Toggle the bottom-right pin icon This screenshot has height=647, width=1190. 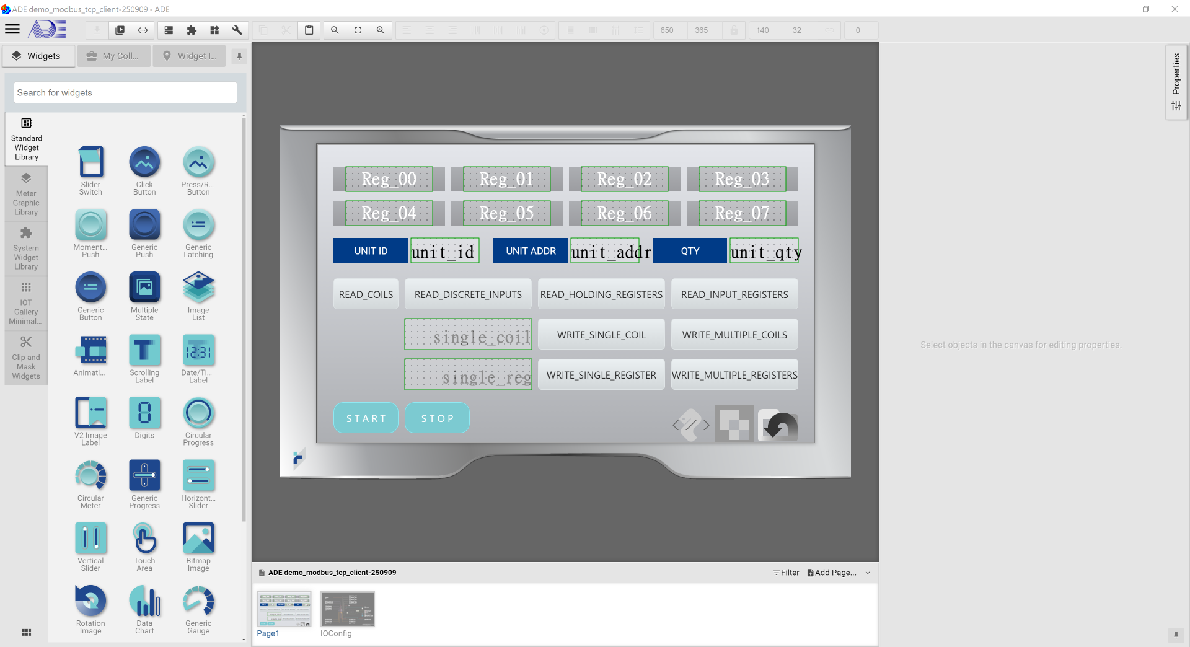1175,635
